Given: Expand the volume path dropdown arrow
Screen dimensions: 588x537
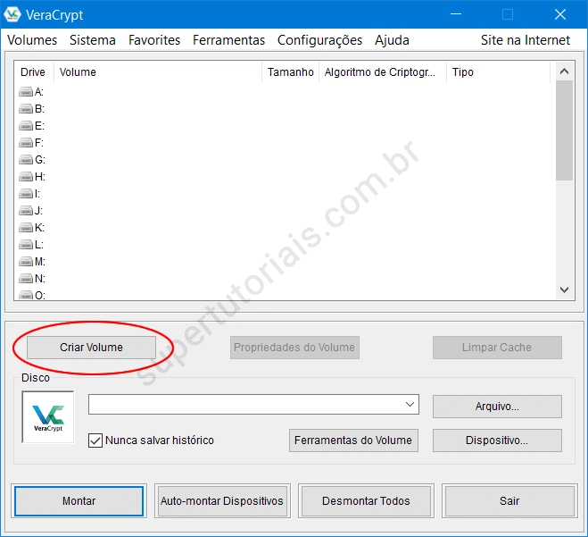Looking at the screenshot, I should click(x=410, y=405).
